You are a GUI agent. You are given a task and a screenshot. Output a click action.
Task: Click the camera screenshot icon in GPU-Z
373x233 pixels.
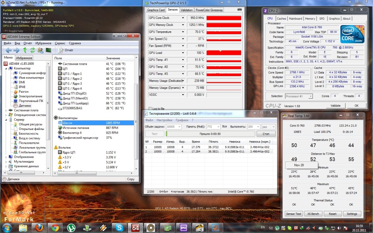pos(240,9)
